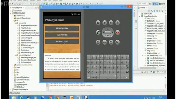The width and height of the screenshot is (176, 99).
Task: Expand the simple-crop-image-lib project
Action: click(11, 90)
